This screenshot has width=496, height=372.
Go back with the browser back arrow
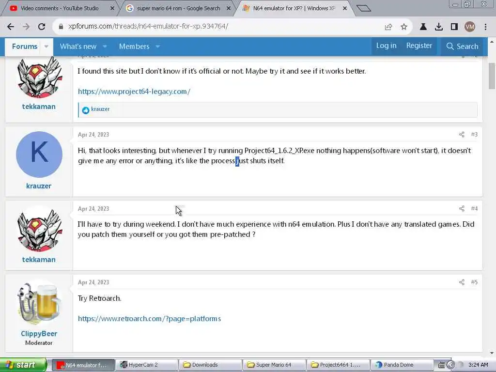[x=11, y=27]
